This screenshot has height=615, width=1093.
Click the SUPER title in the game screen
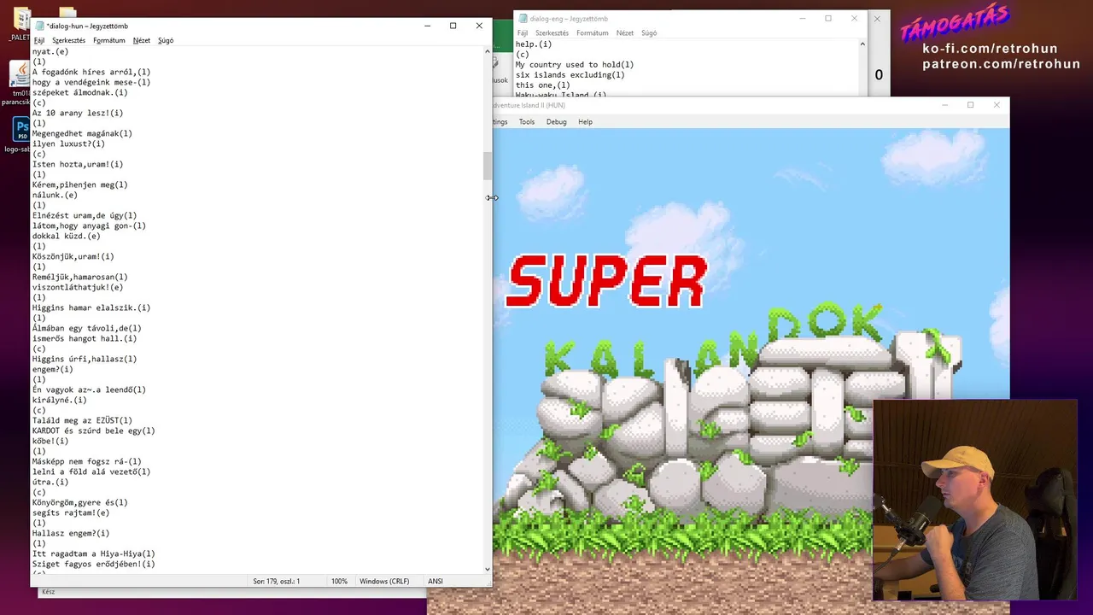pos(607,282)
